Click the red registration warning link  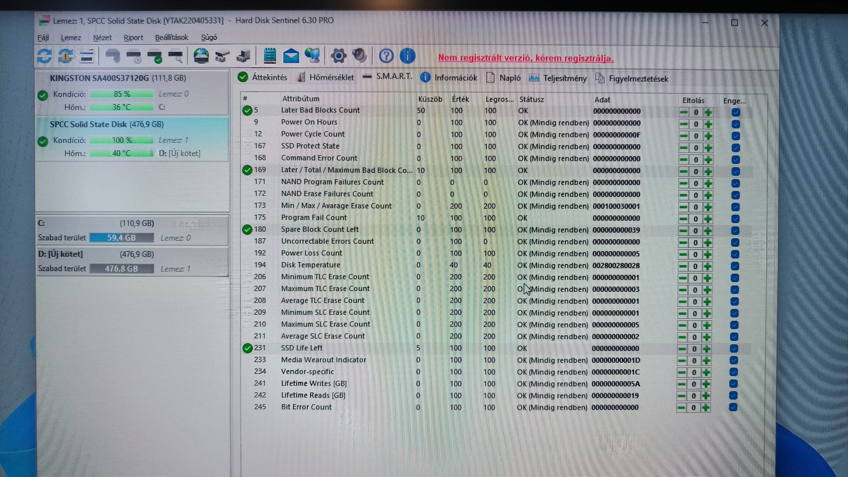pyautogui.click(x=525, y=58)
